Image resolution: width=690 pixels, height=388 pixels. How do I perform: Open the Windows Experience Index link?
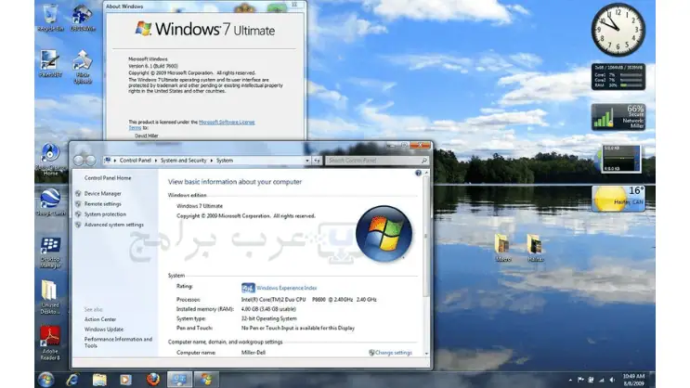click(x=286, y=288)
